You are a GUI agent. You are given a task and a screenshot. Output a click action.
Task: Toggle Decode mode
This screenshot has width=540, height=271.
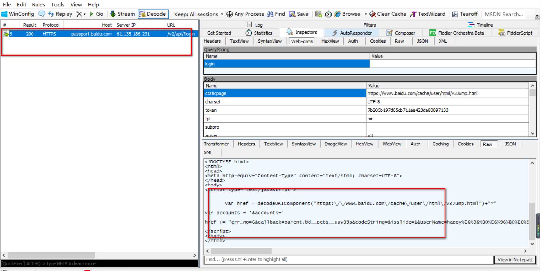(x=153, y=14)
